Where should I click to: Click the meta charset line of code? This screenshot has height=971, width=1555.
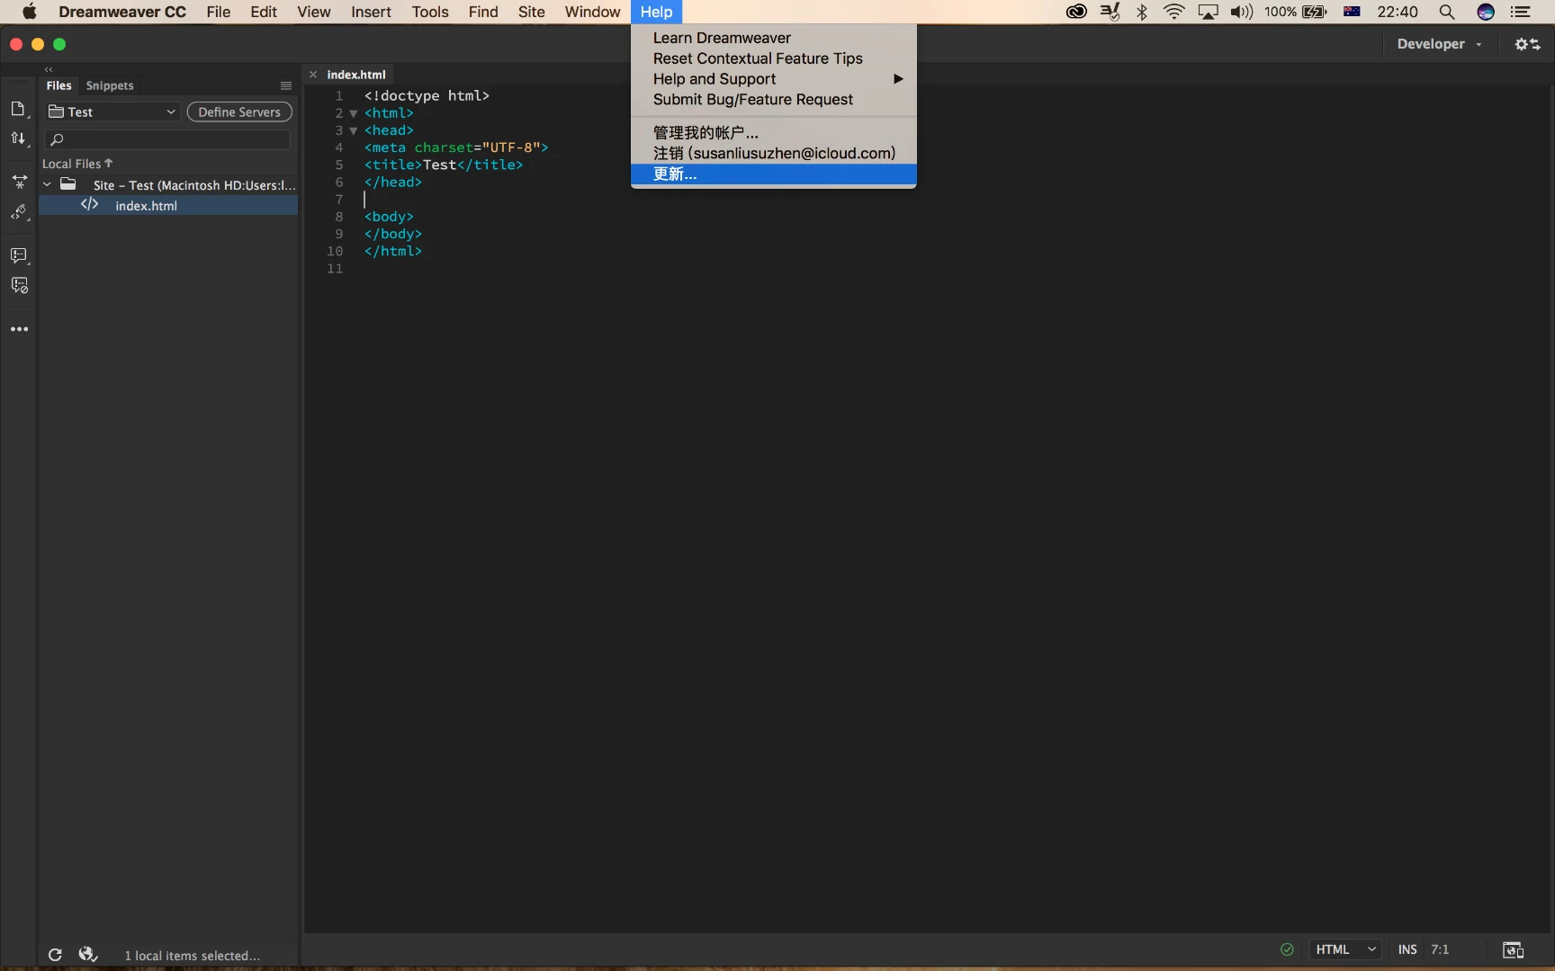[x=456, y=147]
